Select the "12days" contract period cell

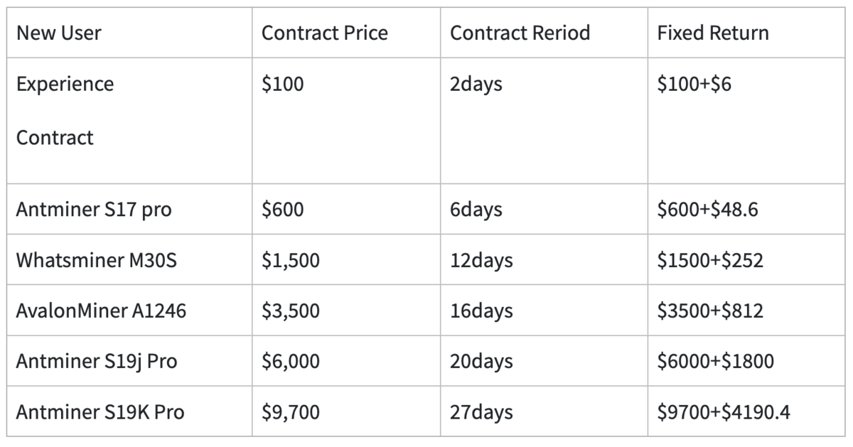click(x=481, y=260)
